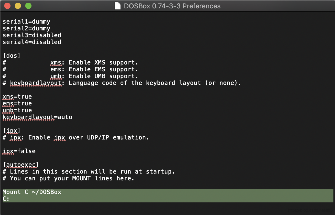
Task: Click the setting line 'umb=true'
Action: (17, 110)
